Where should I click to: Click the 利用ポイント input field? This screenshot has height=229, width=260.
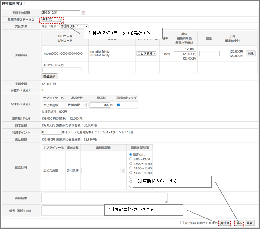tap(52, 132)
